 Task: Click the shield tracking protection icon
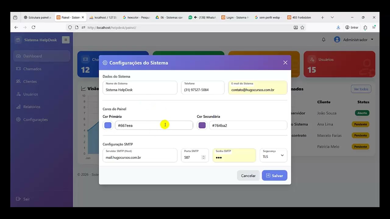click(x=70, y=27)
